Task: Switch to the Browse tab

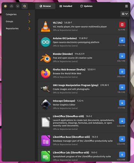Action: point(45,6)
